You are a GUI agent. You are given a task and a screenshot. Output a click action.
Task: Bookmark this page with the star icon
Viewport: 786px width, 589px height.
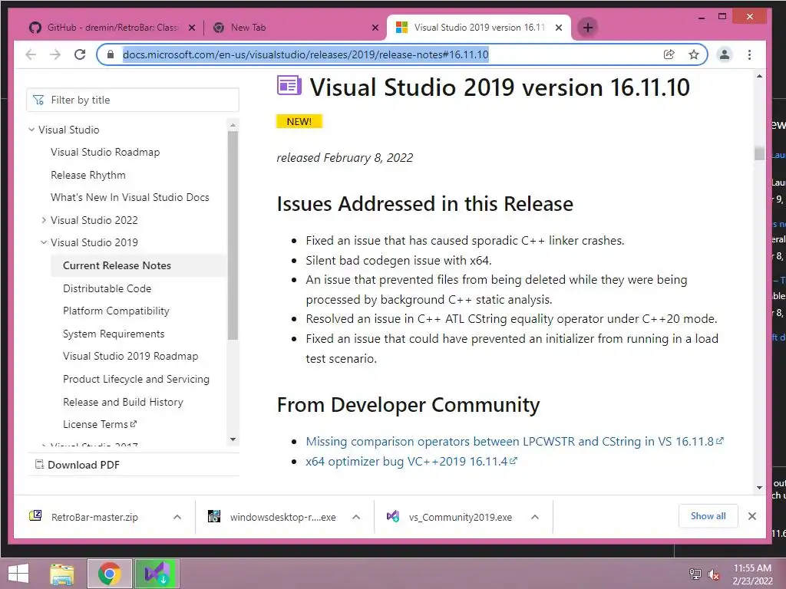tap(694, 54)
